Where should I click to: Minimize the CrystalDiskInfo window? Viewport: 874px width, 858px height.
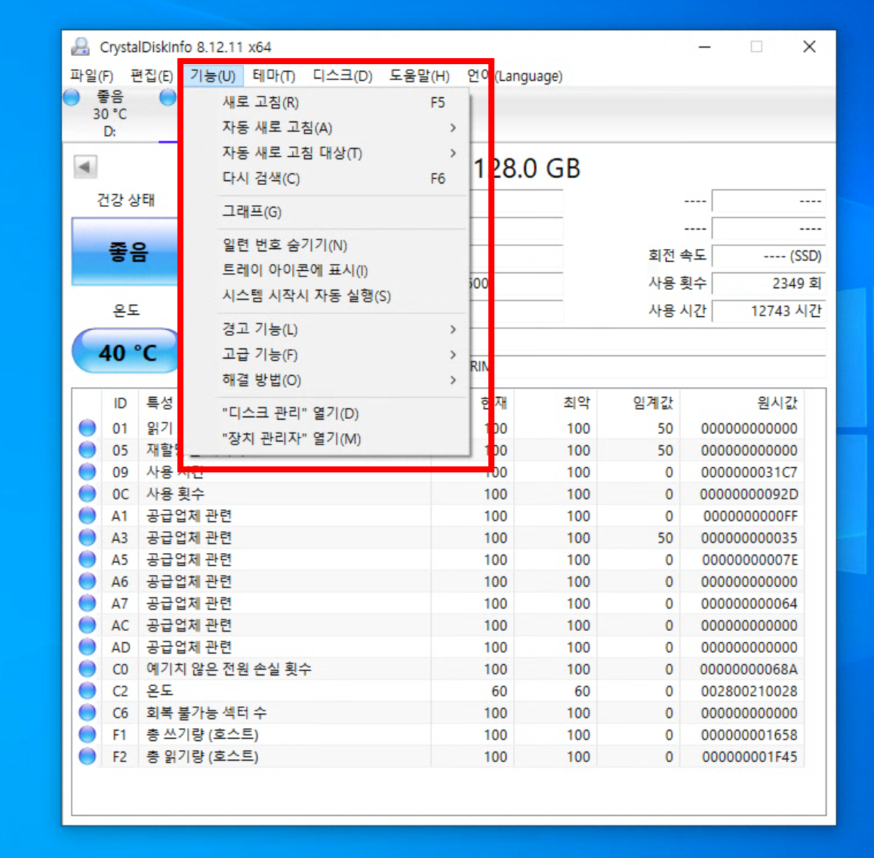(704, 47)
